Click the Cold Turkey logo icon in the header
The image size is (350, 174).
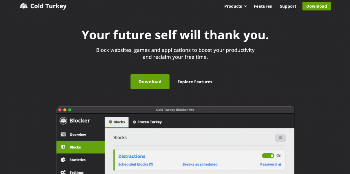tap(24, 6)
